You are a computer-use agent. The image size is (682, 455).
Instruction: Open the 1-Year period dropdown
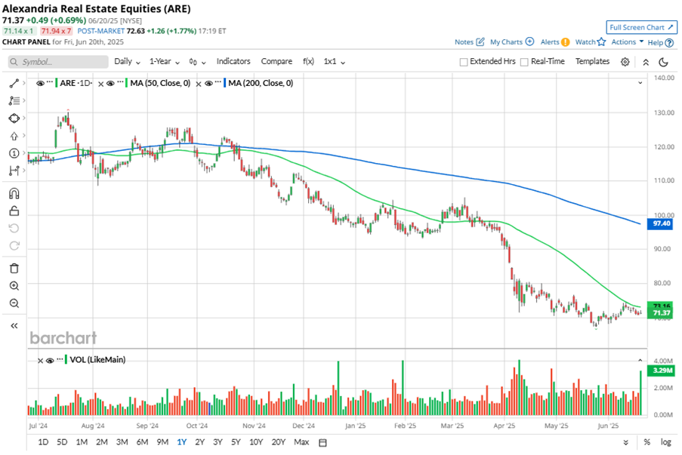point(165,62)
